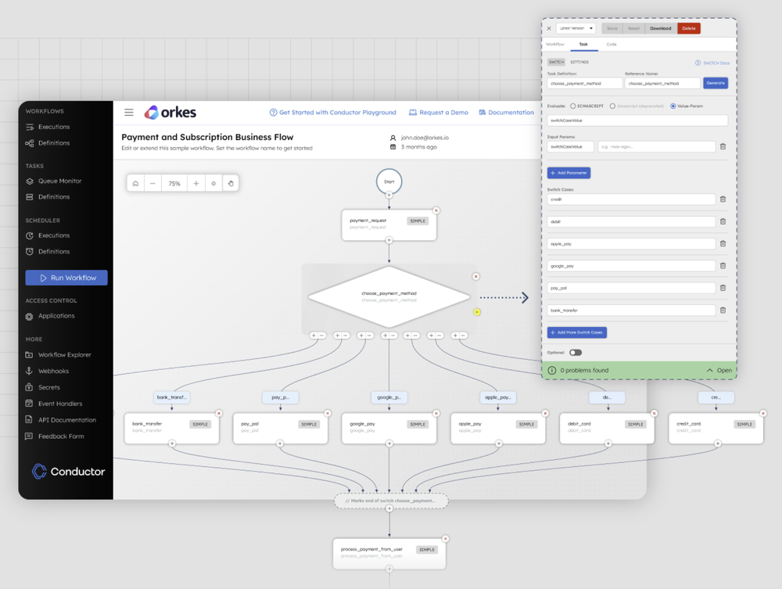Toggle the Optional switch in the task panel
Screen dimensions: 782x589
click(576, 353)
